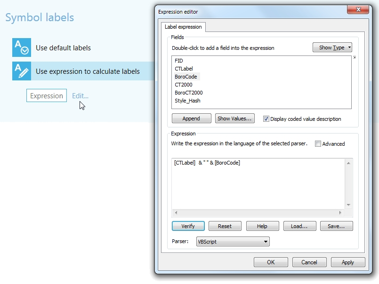The width and height of the screenshot is (379, 284).
Task: Reset the expression
Action: [x=225, y=226]
